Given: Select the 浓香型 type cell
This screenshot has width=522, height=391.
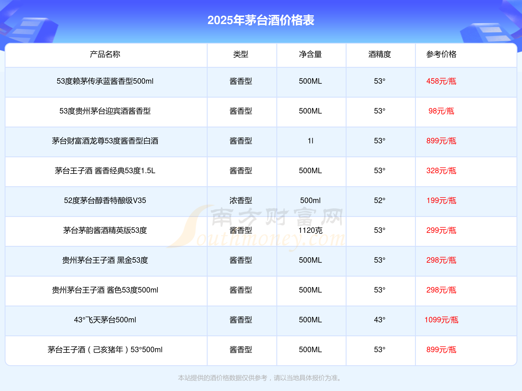Looking at the screenshot, I should click(241, 200).
